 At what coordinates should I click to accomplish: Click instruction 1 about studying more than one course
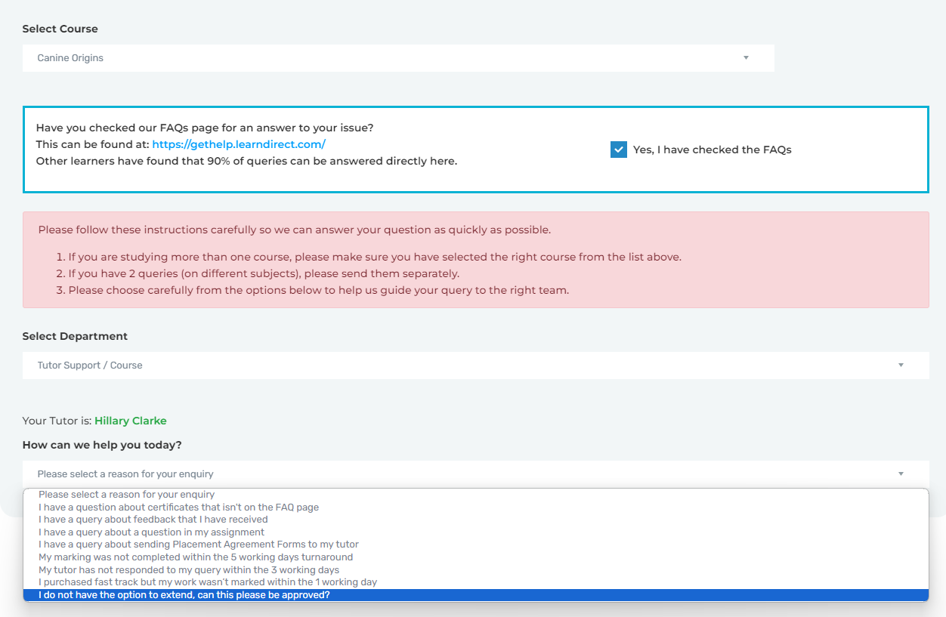[375, 257]
